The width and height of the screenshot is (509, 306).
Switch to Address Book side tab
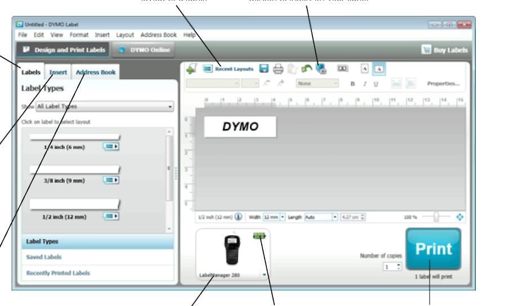pyautogui.click(x=96, y=72)
